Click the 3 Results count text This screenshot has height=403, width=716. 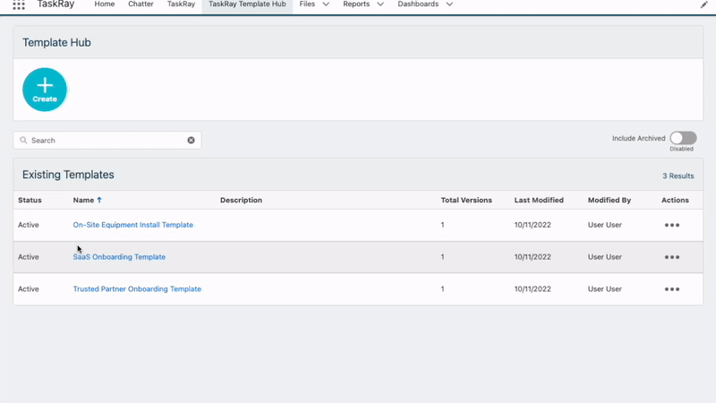pos(678,176)
